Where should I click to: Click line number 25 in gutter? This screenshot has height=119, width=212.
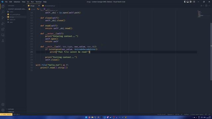[31, 52]
